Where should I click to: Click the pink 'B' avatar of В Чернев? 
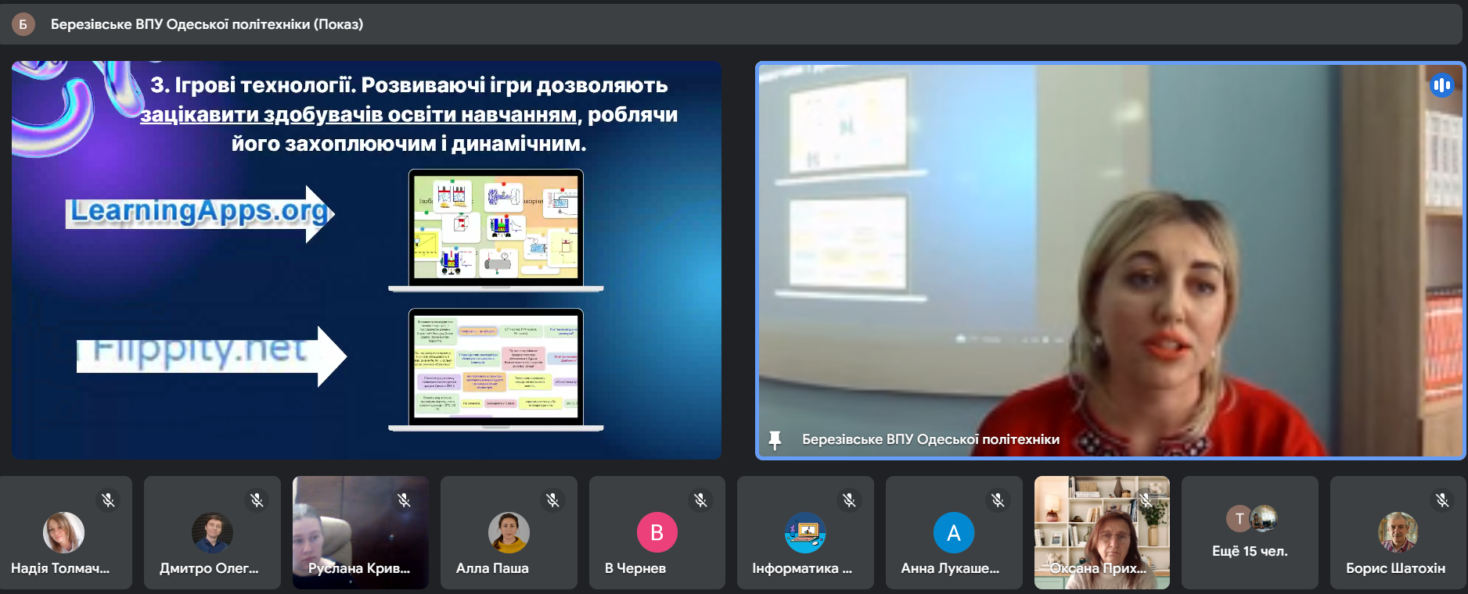click(x=657, y=532)
